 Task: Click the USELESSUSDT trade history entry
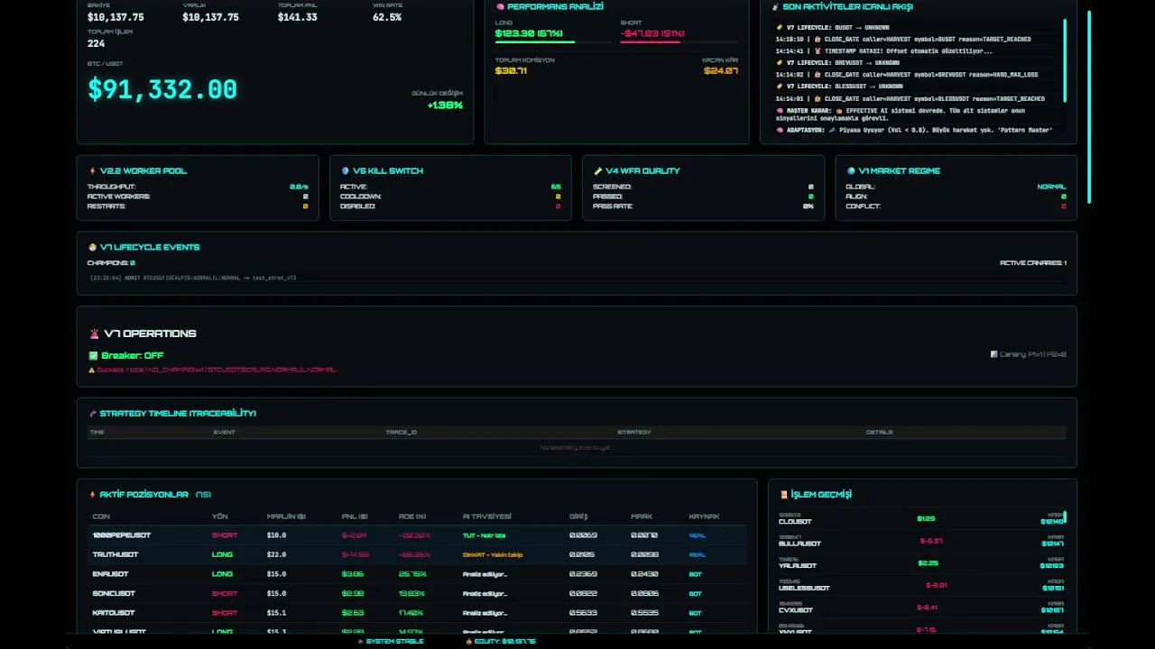click(x=921, y=585)
